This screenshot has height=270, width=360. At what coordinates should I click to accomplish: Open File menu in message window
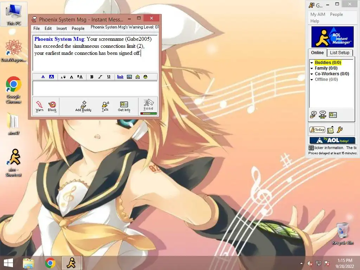(37, 28)
